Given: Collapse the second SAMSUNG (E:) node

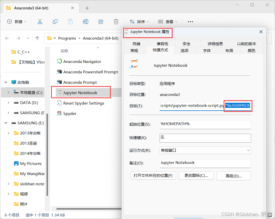Looking at the screenshot, I should [6, 123].
